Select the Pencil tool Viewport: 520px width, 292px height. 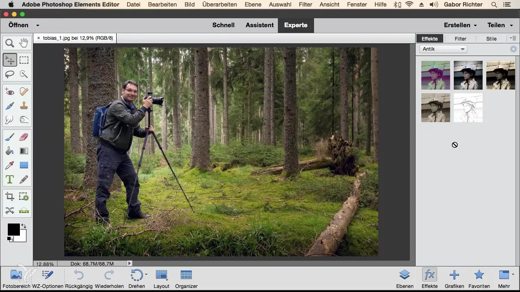[24, 179]
